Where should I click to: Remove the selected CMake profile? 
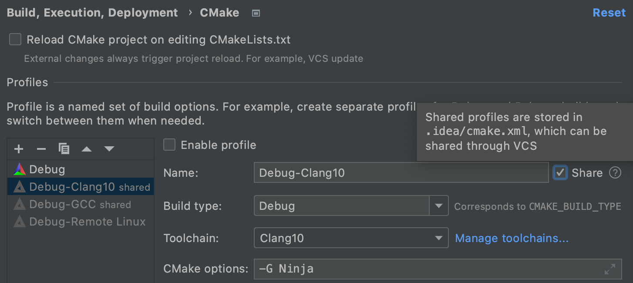coord(41,149)
